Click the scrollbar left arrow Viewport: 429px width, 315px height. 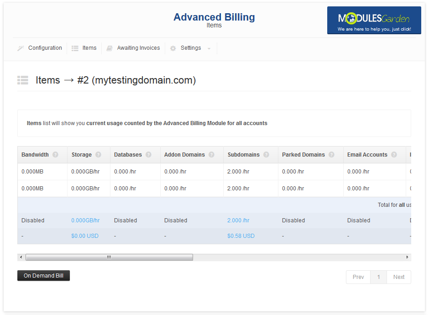tap(21, 257)
